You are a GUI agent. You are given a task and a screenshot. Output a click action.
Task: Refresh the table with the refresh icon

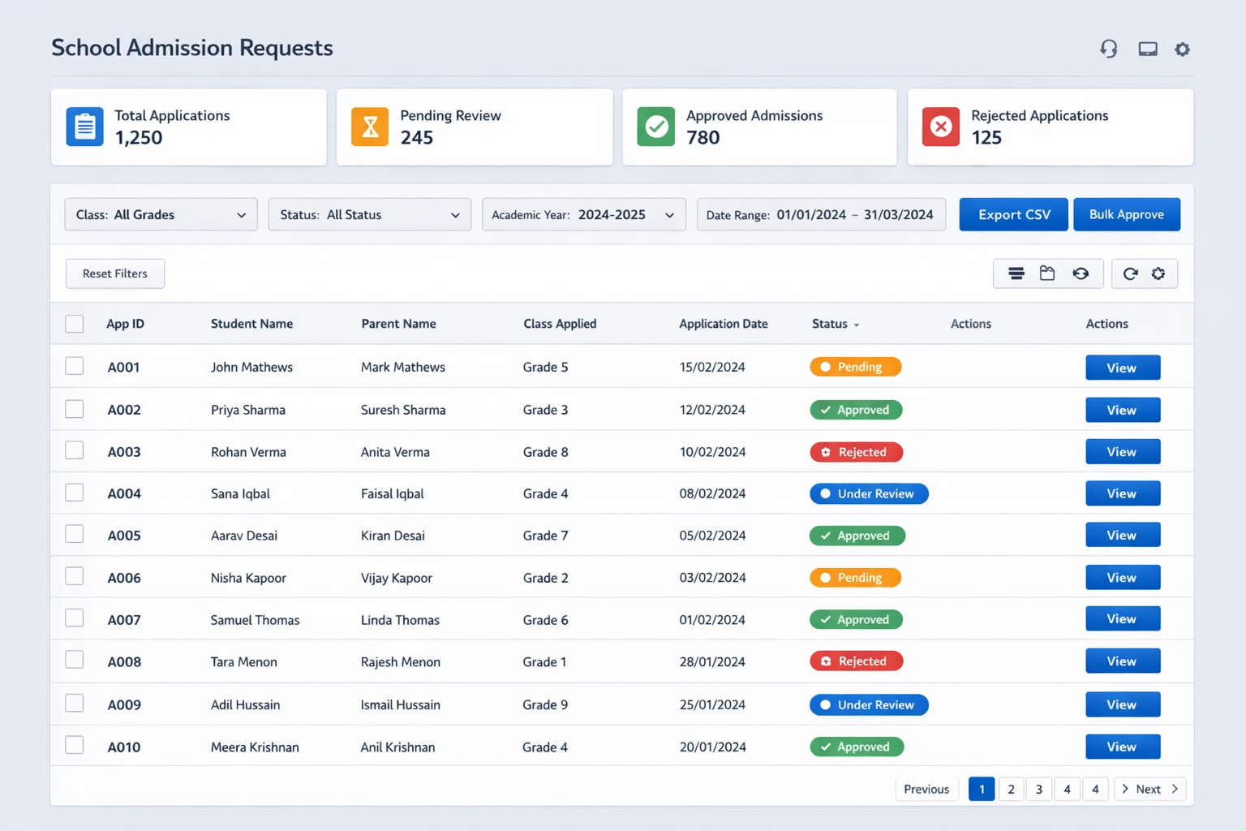[x=1131, y=273]
